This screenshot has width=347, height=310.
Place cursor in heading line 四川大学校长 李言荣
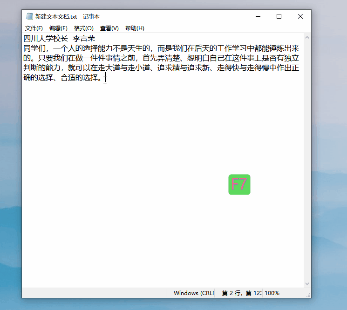click(59, 39)
